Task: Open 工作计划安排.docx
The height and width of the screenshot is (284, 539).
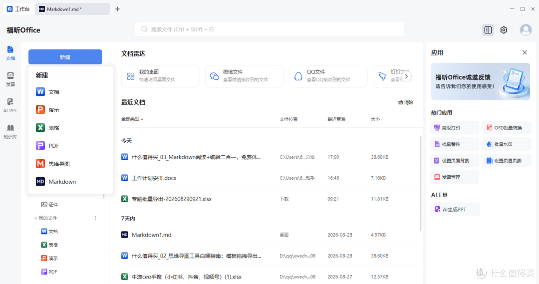Action: click(x=269, y=178)
